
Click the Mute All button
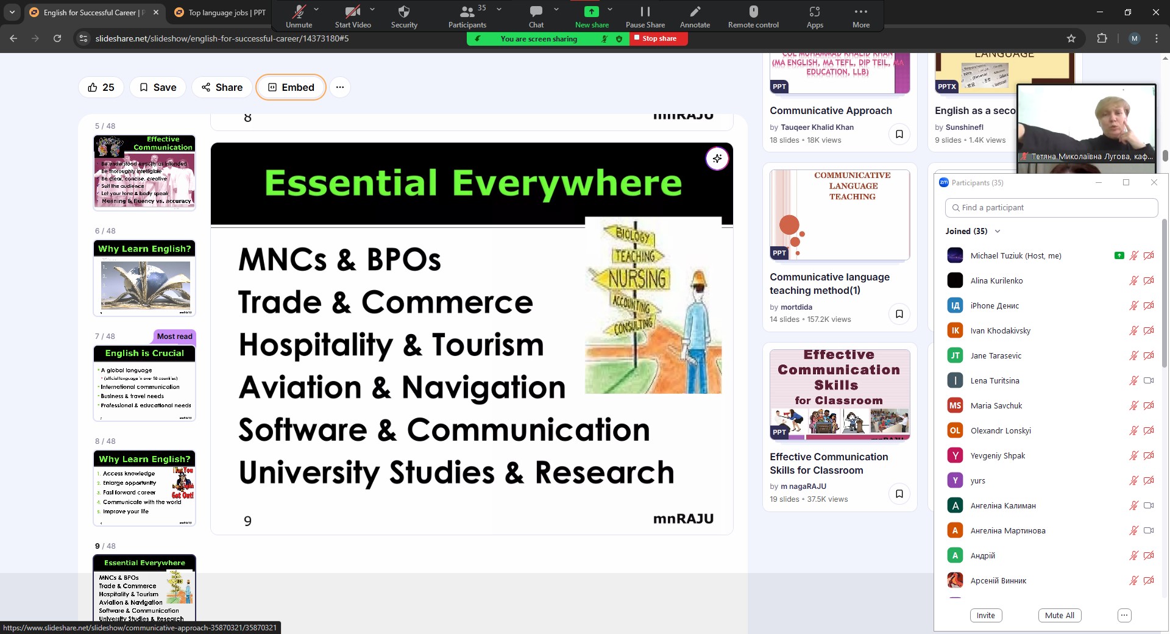click(1060, 616)
